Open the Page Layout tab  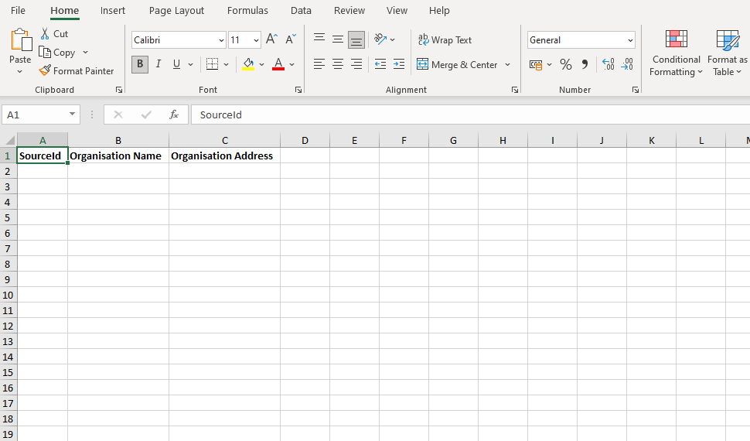coord(176,11)
